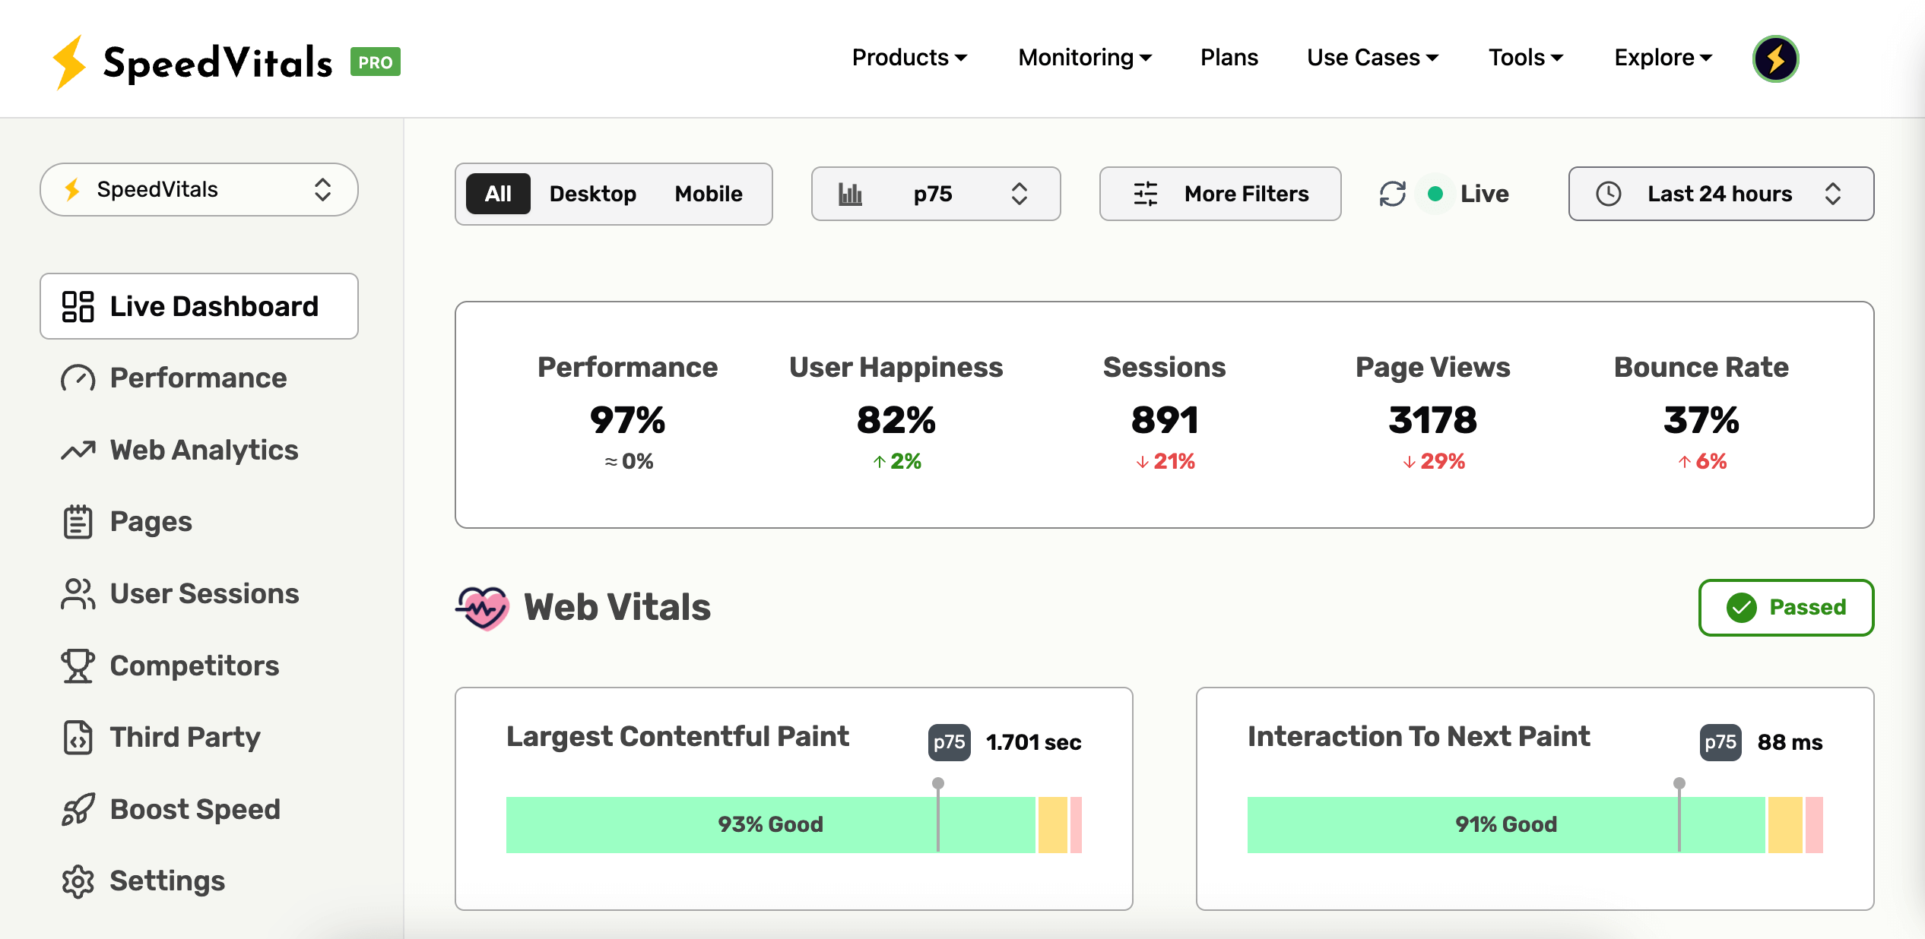
Task: Click the Passed status badge
Action: pos(1786,607)
